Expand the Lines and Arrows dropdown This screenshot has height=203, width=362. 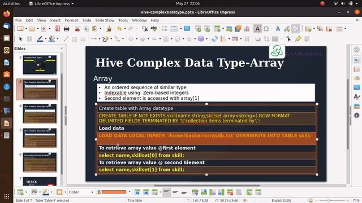pos(100,39)
